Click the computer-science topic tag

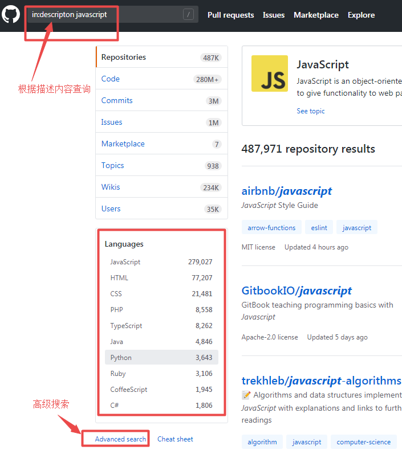(364, 442)
